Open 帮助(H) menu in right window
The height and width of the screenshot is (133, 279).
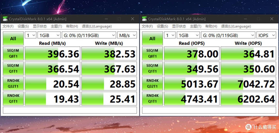[x=211, y=26]
